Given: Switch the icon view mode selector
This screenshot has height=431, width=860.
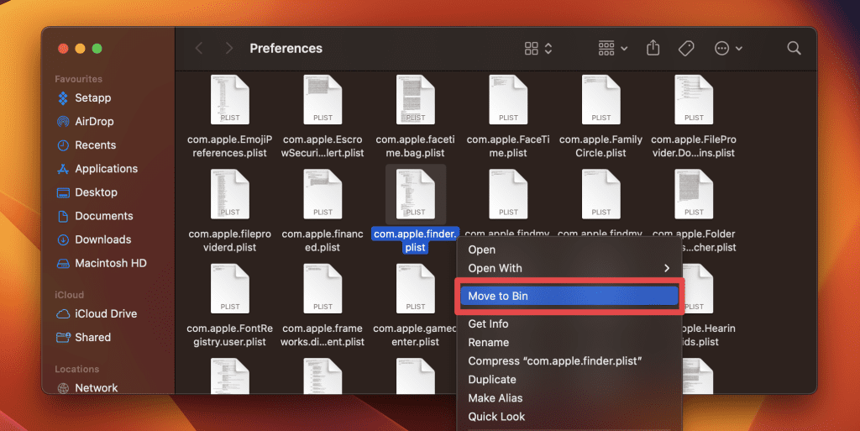Looking at the screenshot, I should [x=538, y=48].
